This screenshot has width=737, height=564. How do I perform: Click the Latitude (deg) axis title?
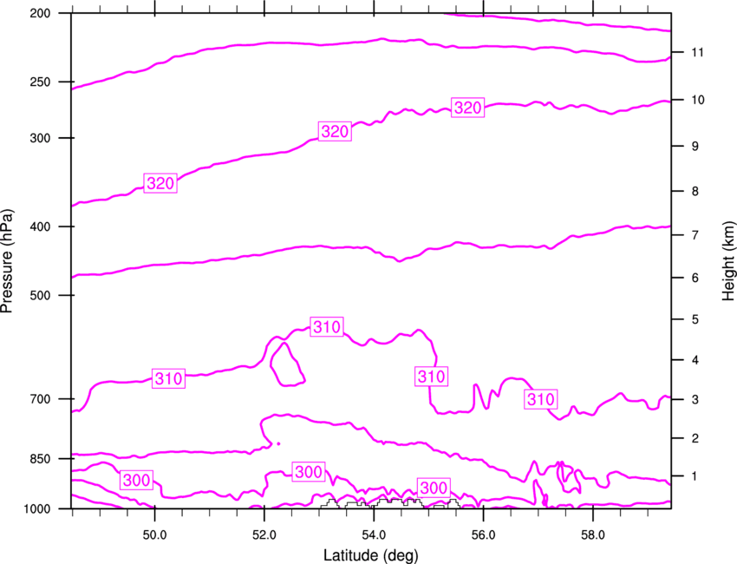pos(370,555)
